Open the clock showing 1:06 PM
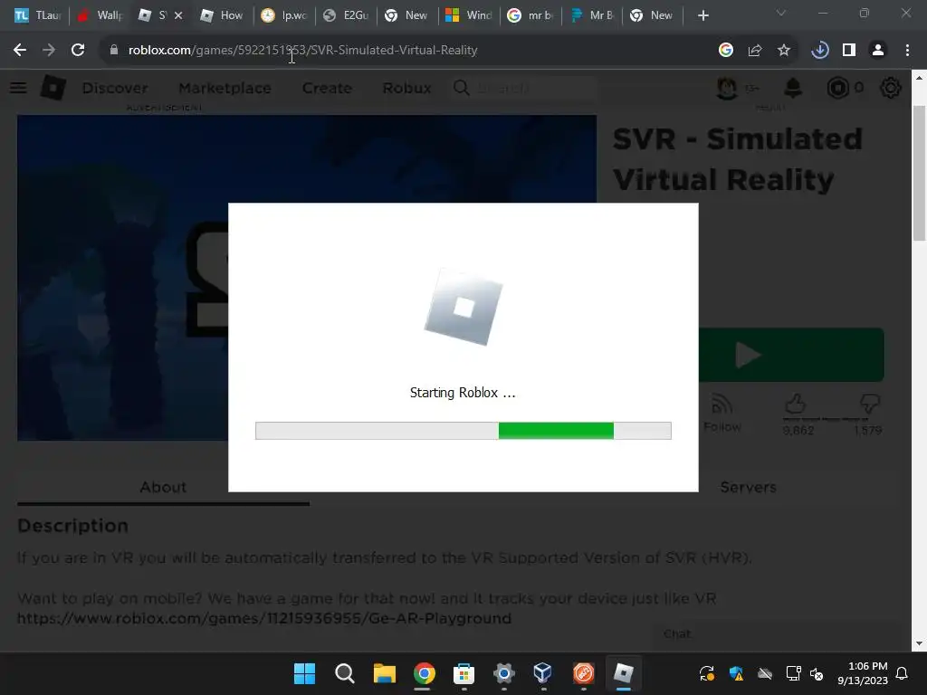 (863, 673)
